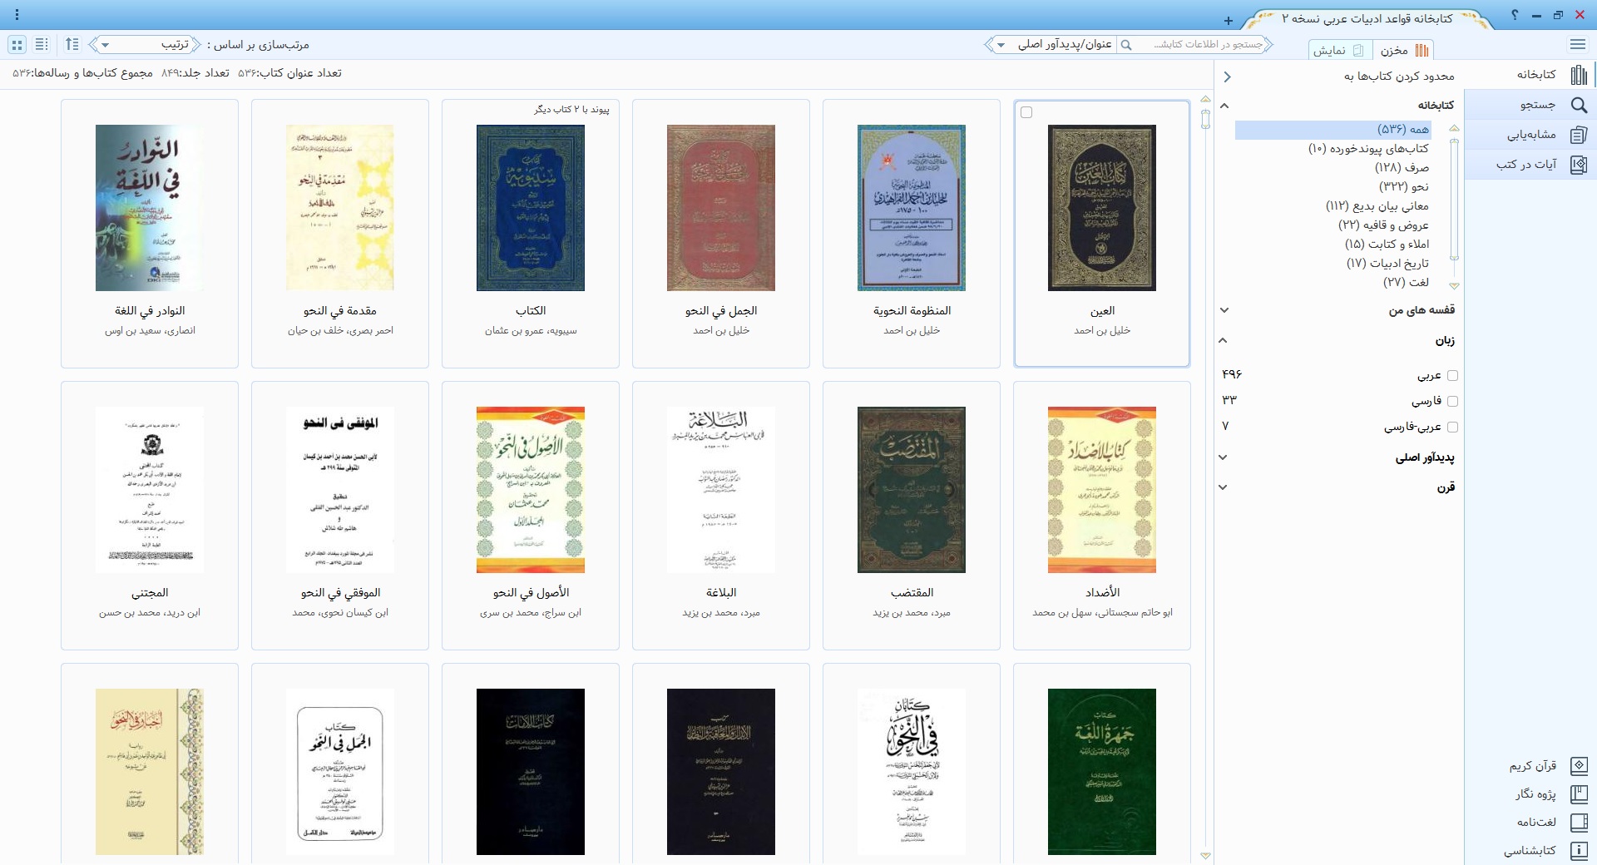Expand the پدیدآور اصلی section
Viewport: 1597px width, 865px height.
click(1223, 457)
